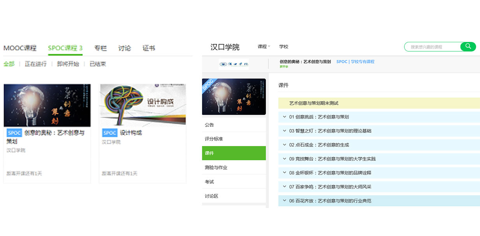Click the search field 搜索感兴趣的课程
This screenshot has width=480, height=236.
[x=433, y=47]
